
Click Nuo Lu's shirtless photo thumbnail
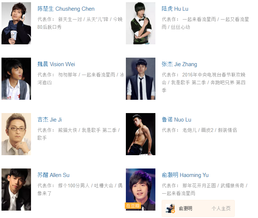[141, 134]
